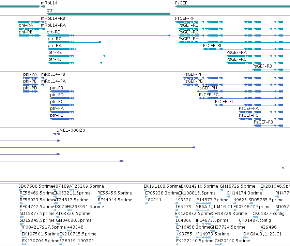Viewport: 290px width, 246px height.
Task: Select contig CK01487.contig
Action: [x=240, y=224]
